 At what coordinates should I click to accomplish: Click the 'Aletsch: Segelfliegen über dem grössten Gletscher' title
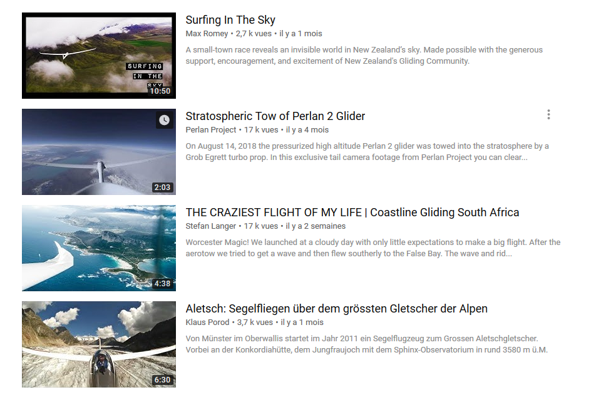[x=336, y=309]
